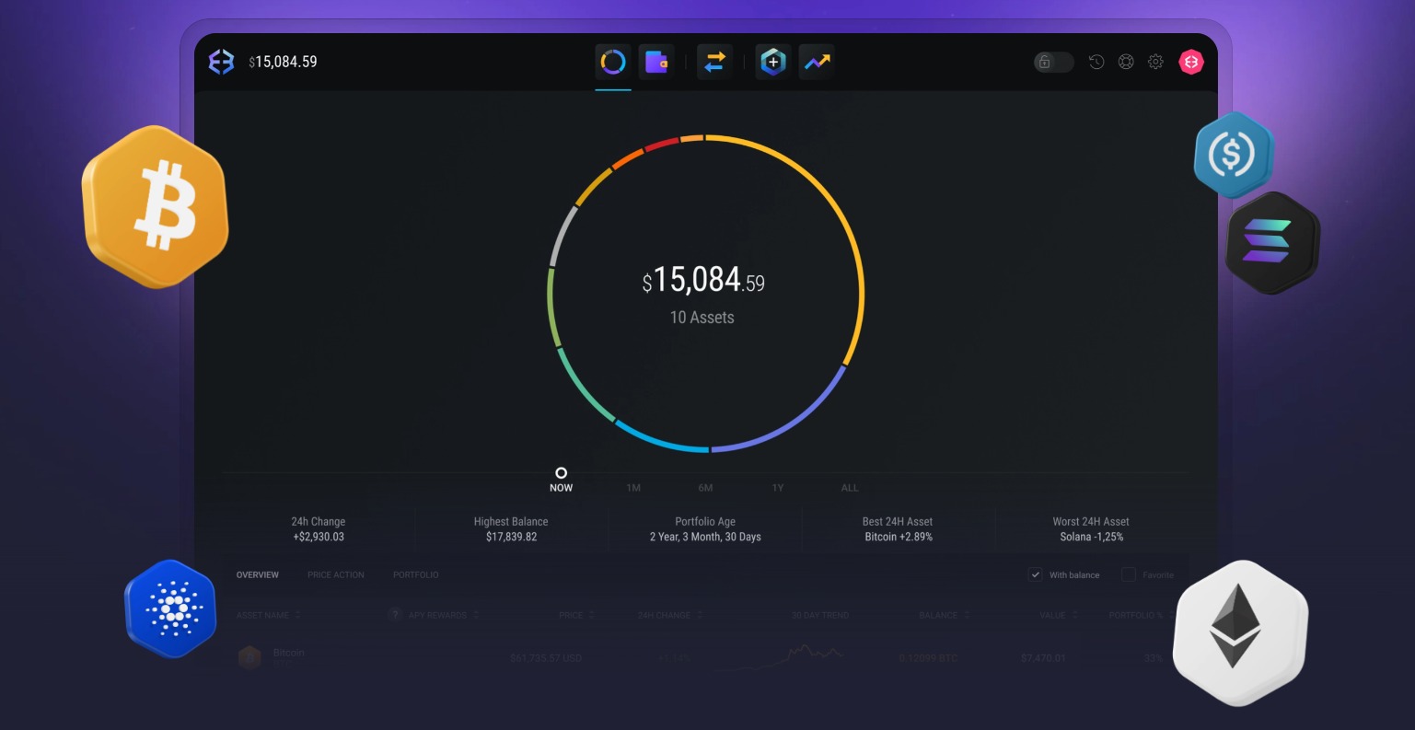Disable the With balance checkbox
Viewport: 1415px width, 730px height.
tap(1035, 574)
